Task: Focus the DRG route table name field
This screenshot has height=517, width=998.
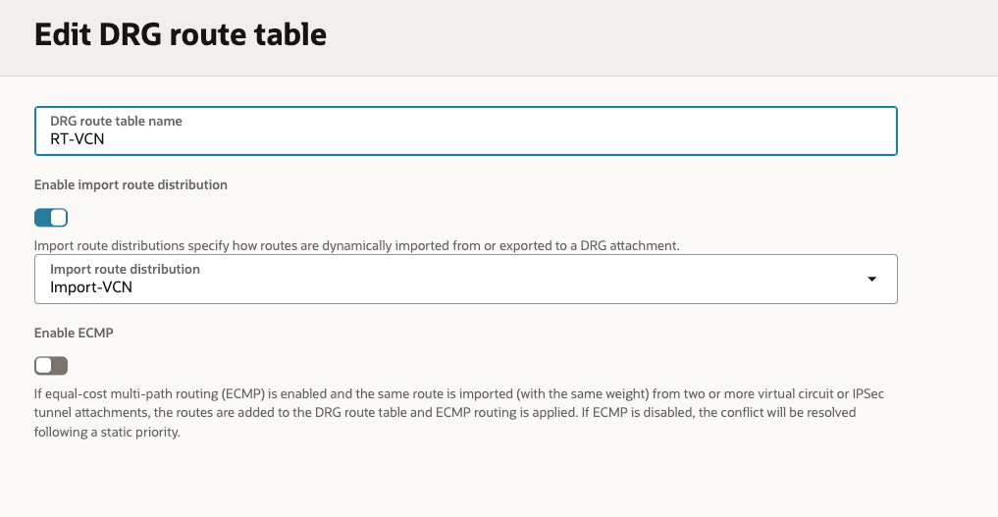Action: tap(465, 131)
